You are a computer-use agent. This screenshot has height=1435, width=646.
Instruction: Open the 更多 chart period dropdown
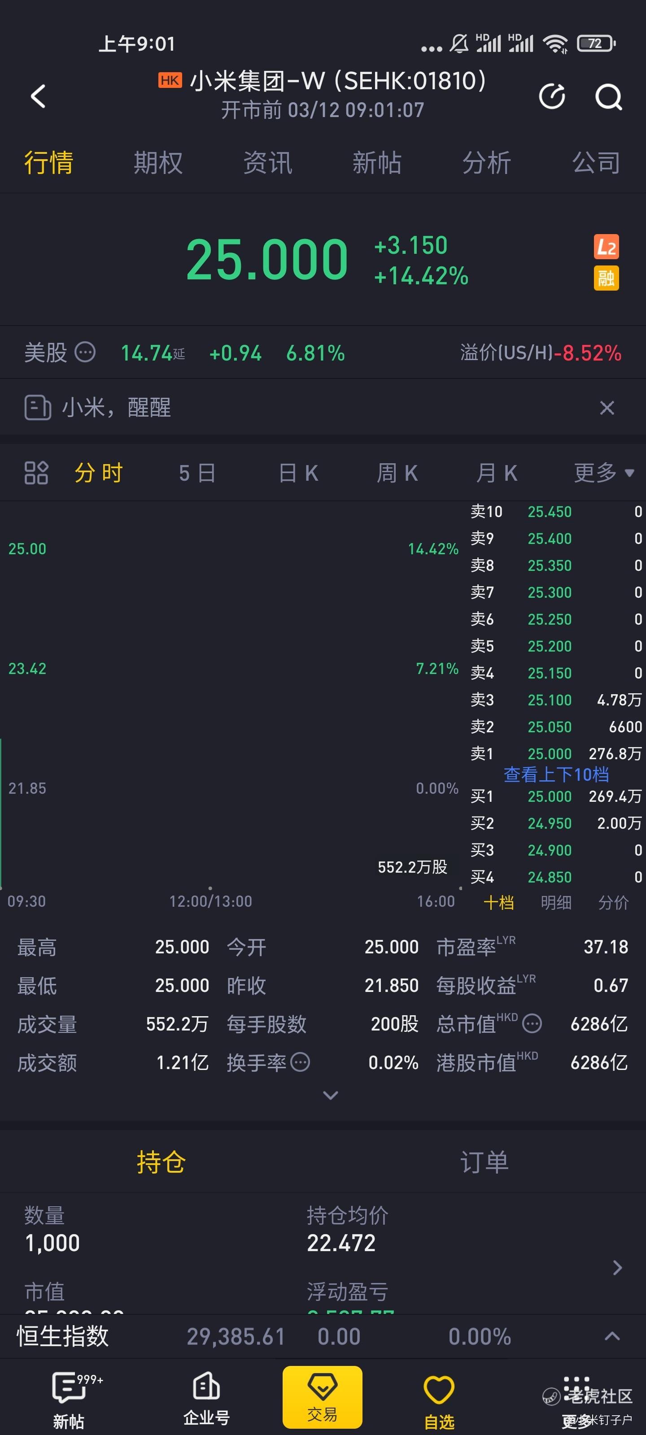(x=604, y=473)
